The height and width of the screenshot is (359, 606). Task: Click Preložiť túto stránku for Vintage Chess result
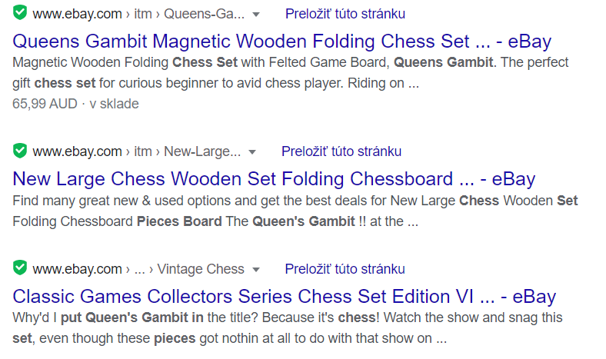(345, 269)
